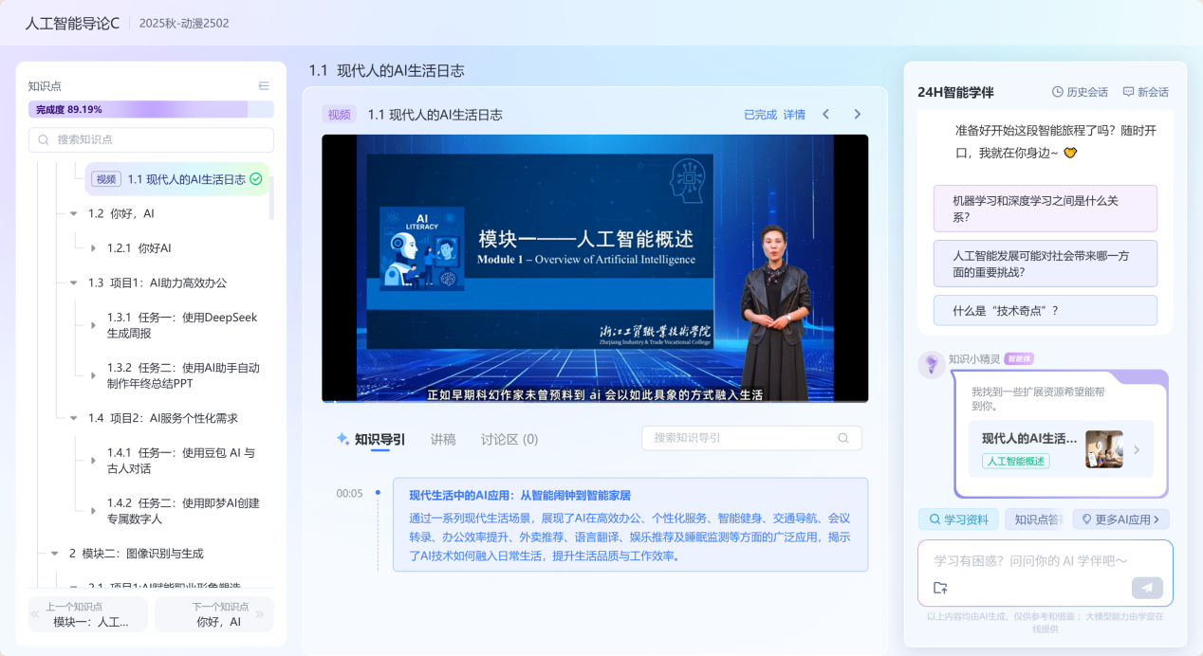Collapse the knowledge tree via panel icon
This screenshot has height=656, width=1203.
(x=264, y=85)
